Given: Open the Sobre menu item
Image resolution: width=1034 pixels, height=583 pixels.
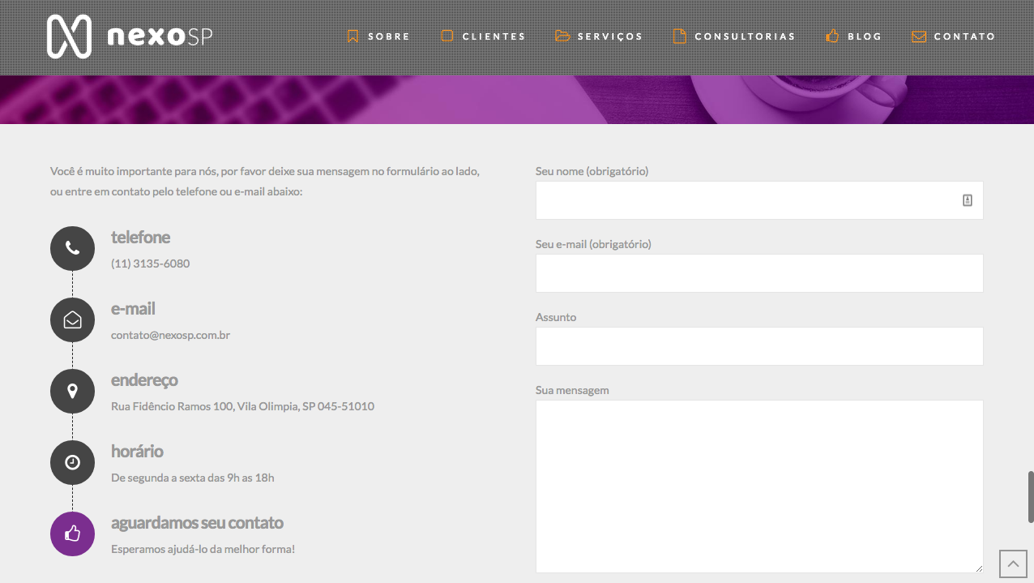Looking at the screenshot, I should 378,36.
